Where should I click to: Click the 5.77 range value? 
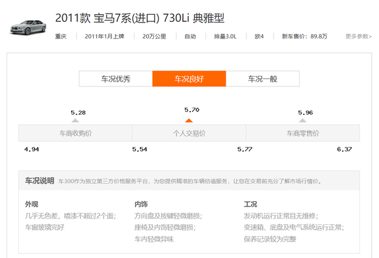tap(245, 149)
